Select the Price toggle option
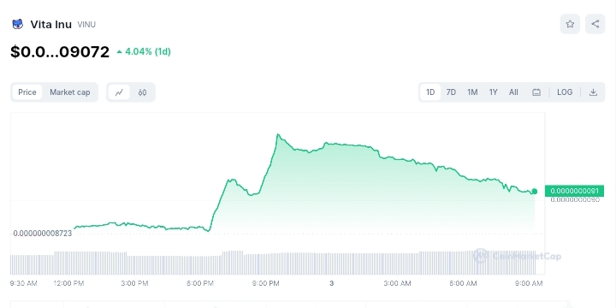 [x=27, y=92]
